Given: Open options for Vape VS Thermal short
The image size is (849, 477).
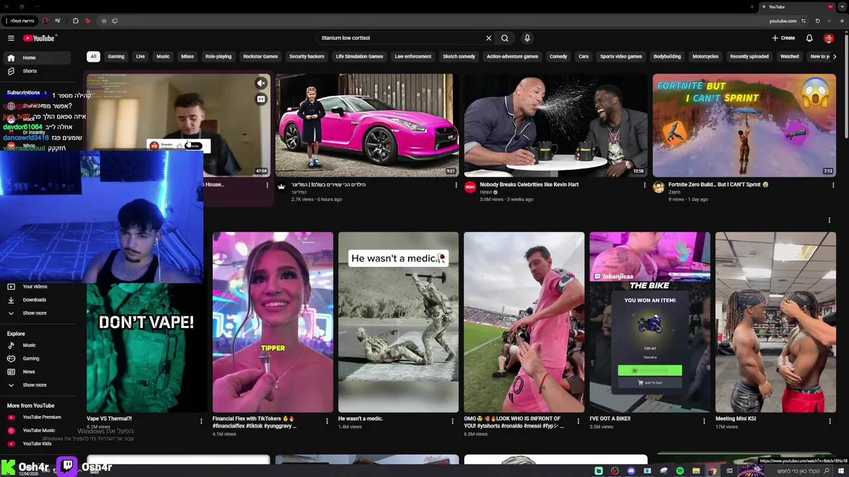Looking at the screenshot, I should tap(201, 421).
